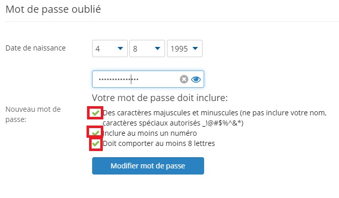Click the Doit comporter au moins 8 lettres text
Screen dimensions: 339x198
(x=159, y=143)
